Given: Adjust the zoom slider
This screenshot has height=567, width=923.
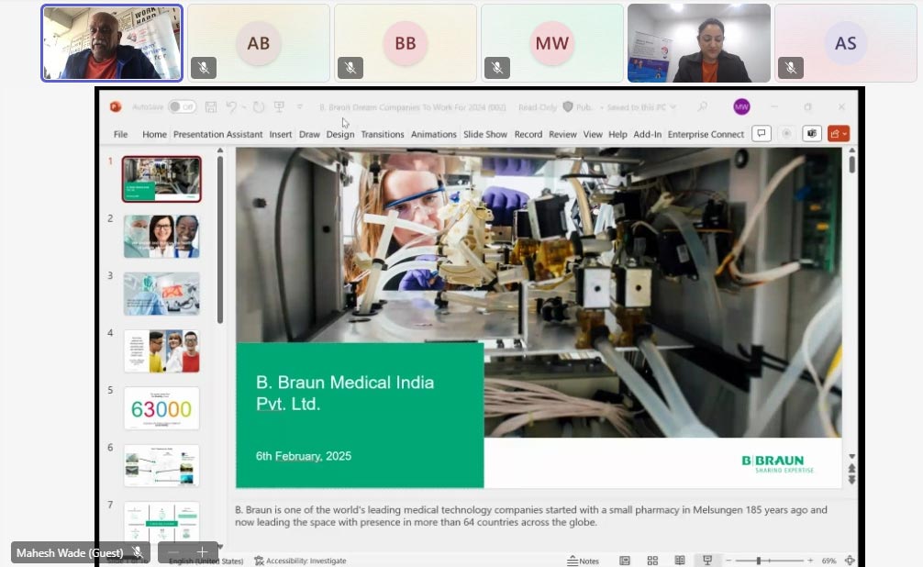Looking at the screenshot, I should tap(760, 561).
